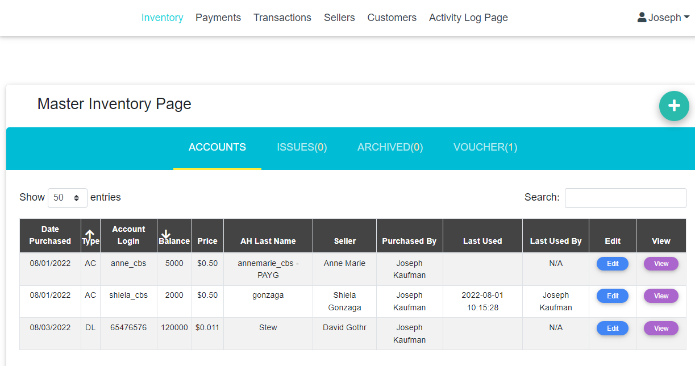View the shiela_cbs account details
This screenshot has height=366, width=695.
point(661,296)
